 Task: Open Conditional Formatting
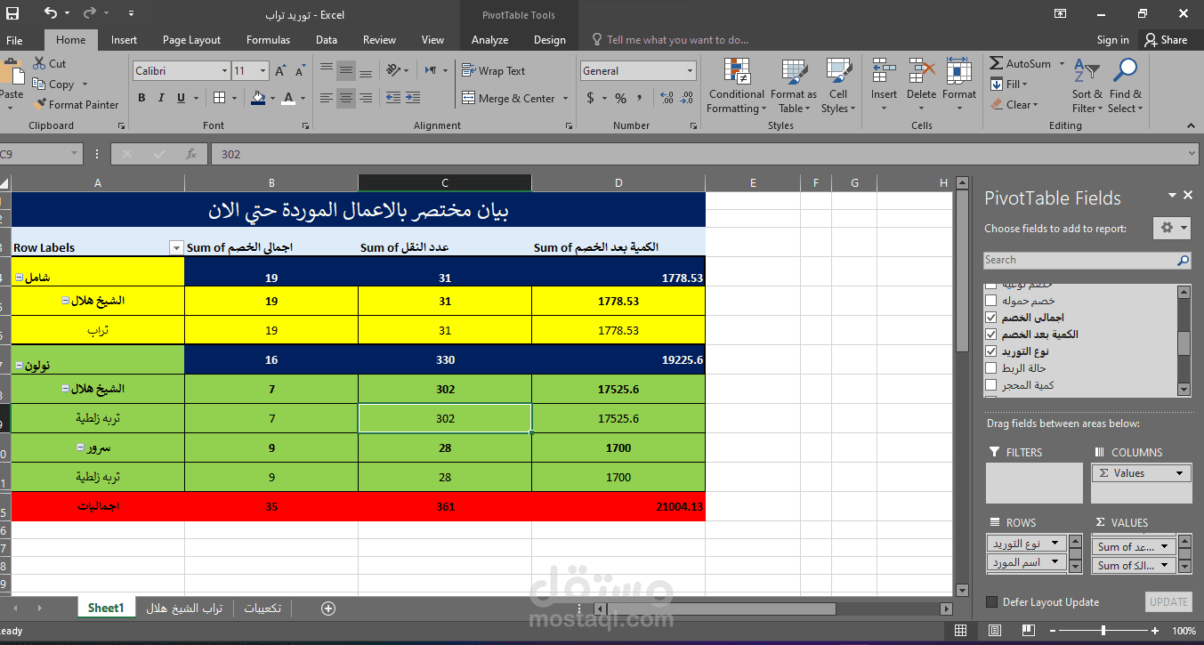click(x=736, y=86)
